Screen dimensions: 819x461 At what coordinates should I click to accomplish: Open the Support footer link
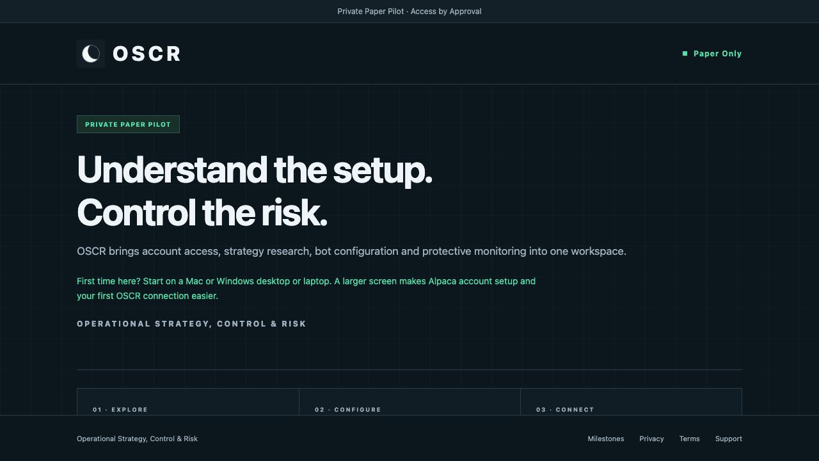(x=729, y=439)
